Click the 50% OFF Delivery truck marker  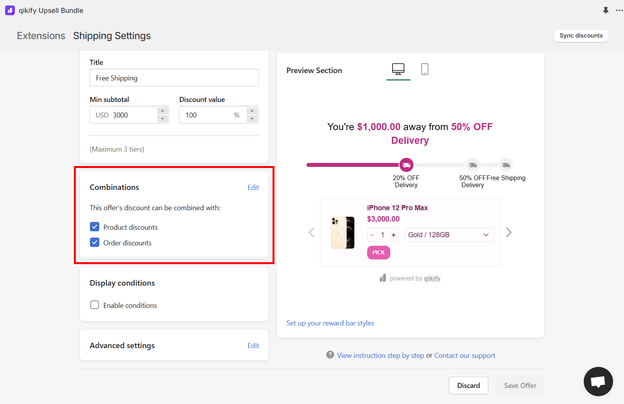click(x=473, y=165)
